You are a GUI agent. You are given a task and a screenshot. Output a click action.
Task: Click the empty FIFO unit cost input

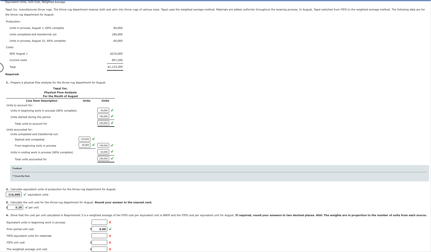99,242
